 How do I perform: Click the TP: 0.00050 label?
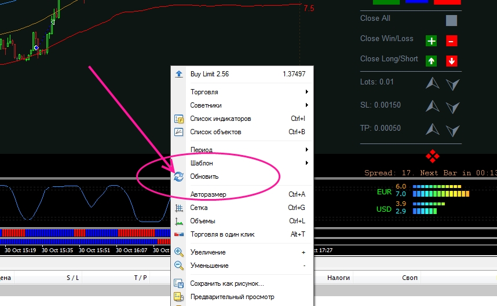tap(381, 128)
